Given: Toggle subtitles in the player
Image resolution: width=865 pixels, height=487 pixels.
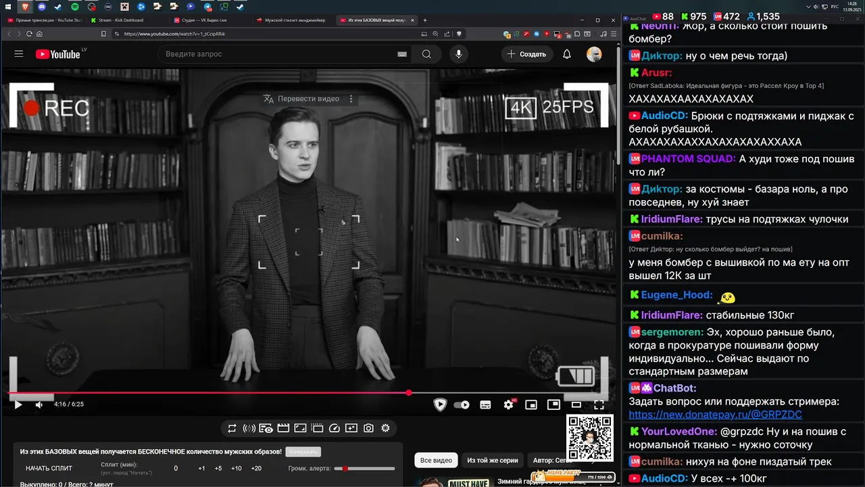Looking at the screenshot, I should (x=485, y=404).
